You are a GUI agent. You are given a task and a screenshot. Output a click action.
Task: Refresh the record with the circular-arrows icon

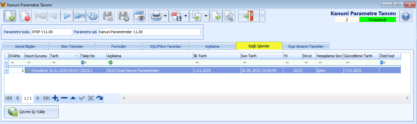(x=92, y=16)
